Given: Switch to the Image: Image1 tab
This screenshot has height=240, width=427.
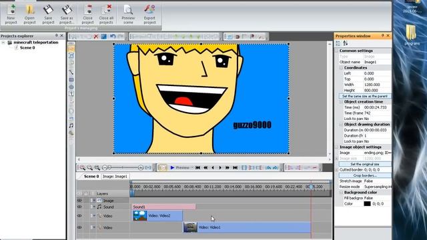Looking at the screenshot, I should [x=115, y=176].
